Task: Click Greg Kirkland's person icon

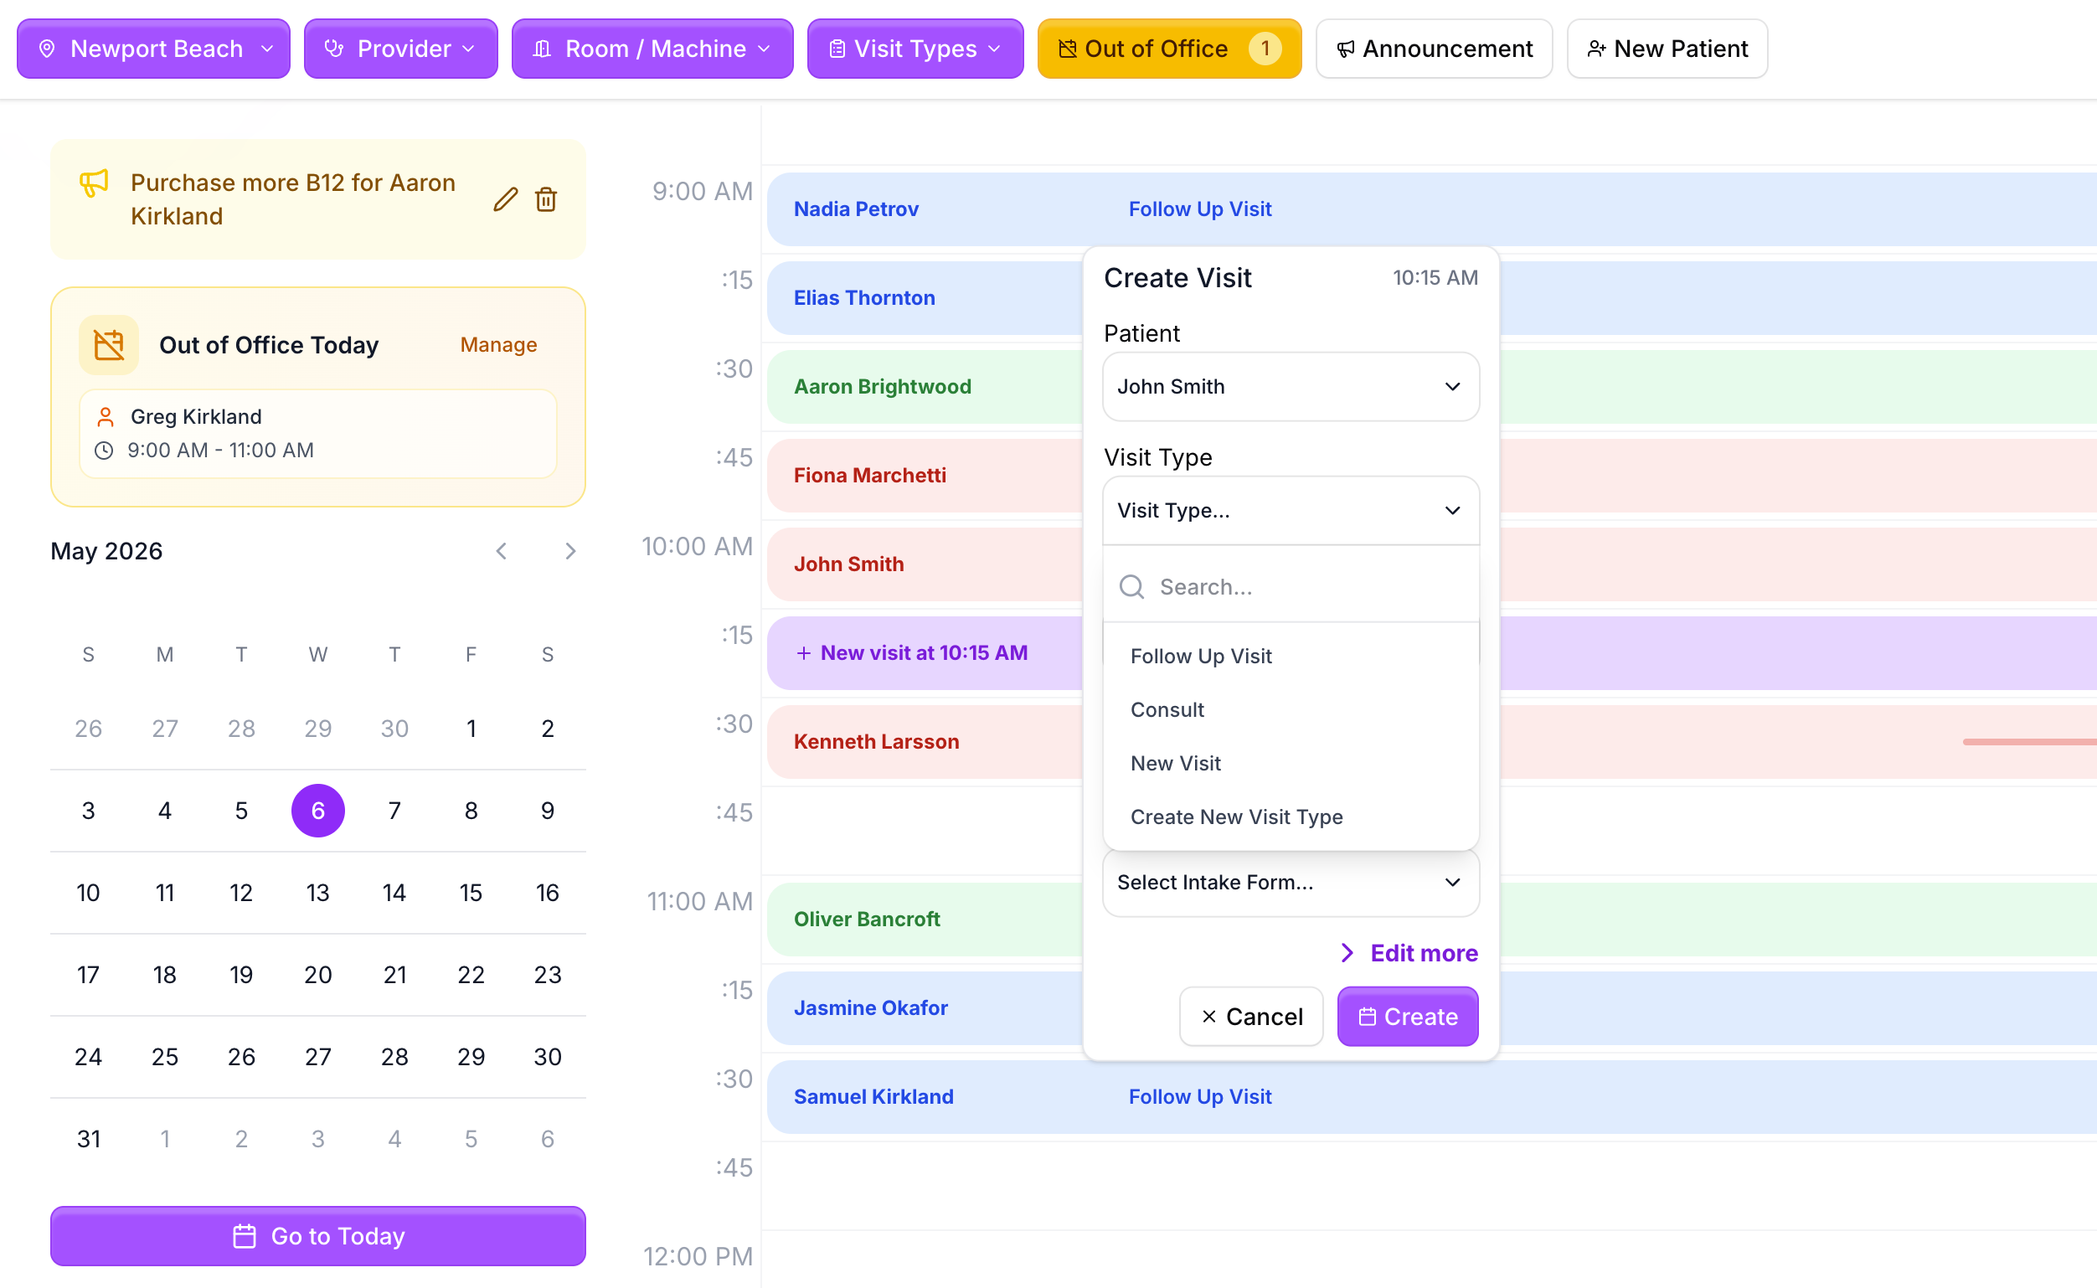Action: pos(106,416)
